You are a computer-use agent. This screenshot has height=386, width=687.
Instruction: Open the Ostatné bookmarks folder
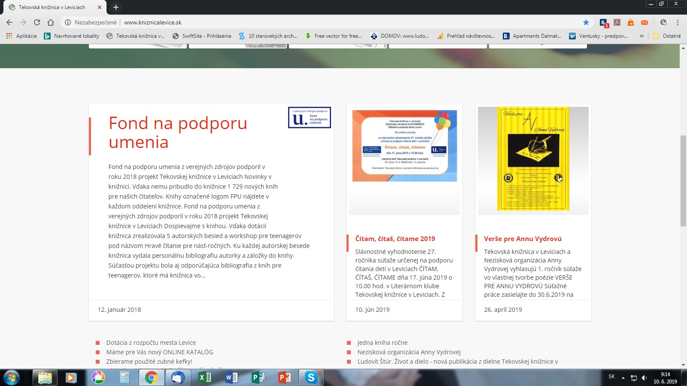[x=667, y=36]
